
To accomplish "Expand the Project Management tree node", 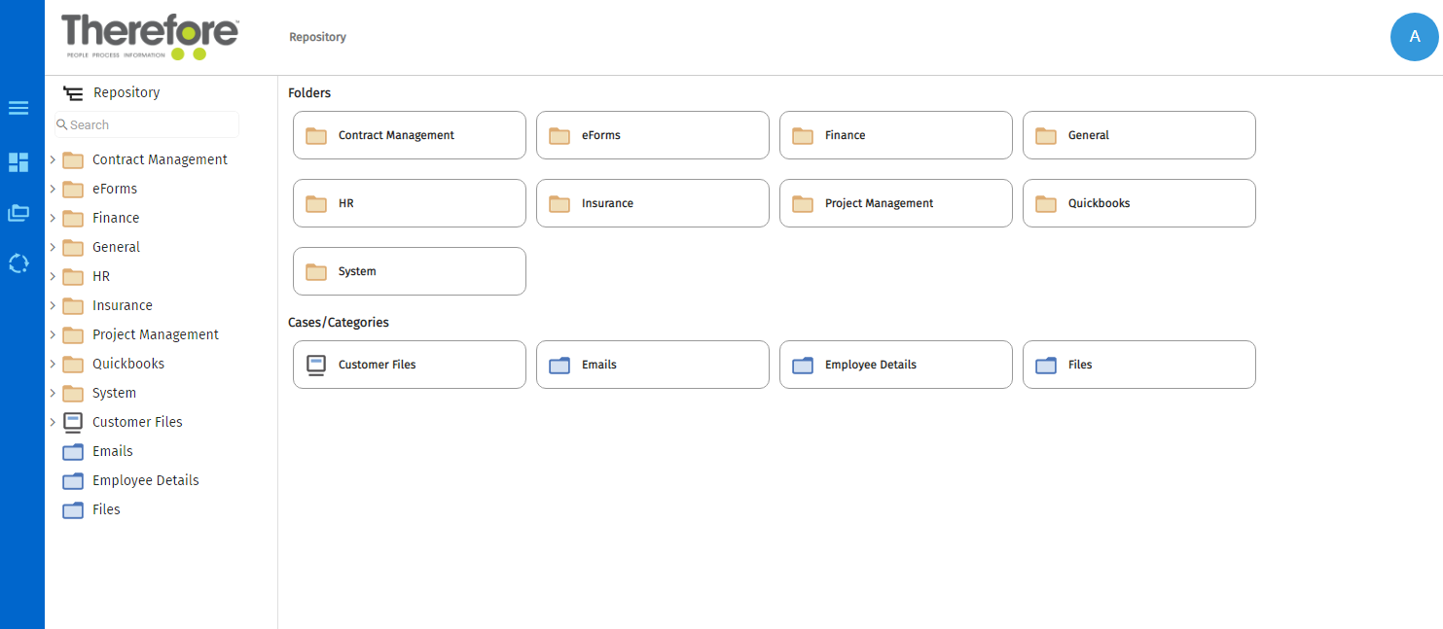I will tap(53, 334).
